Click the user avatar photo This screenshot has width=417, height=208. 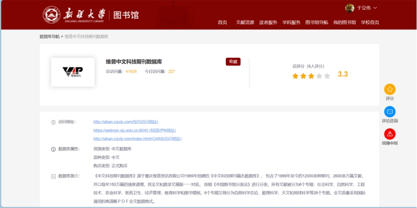pos(350,8)
